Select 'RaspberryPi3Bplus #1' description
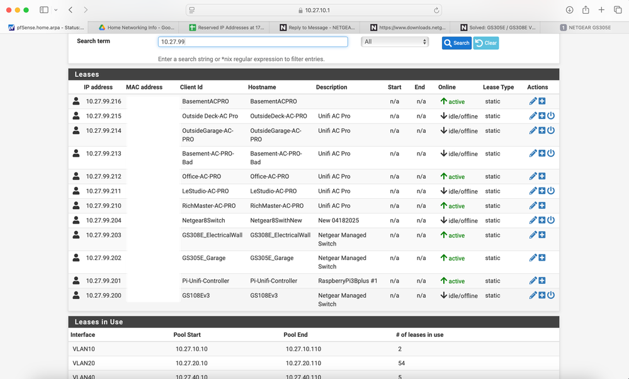Image resolution: width=629 pixels, height=379 pixels. click(x=348, y=281)
